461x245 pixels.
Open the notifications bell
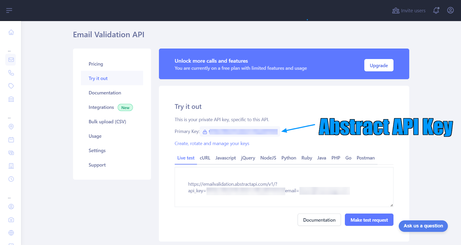(x=436, y=10)
